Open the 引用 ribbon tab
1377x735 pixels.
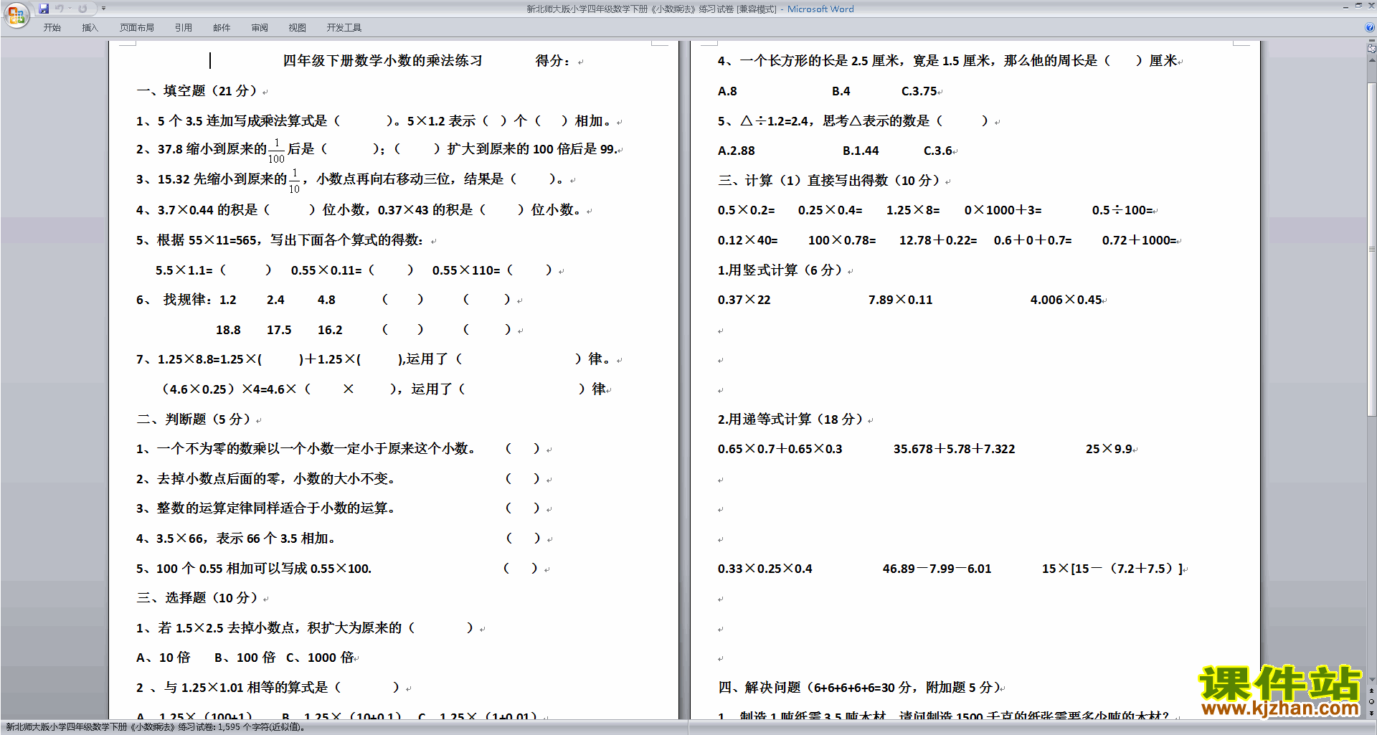coord(184,28)
